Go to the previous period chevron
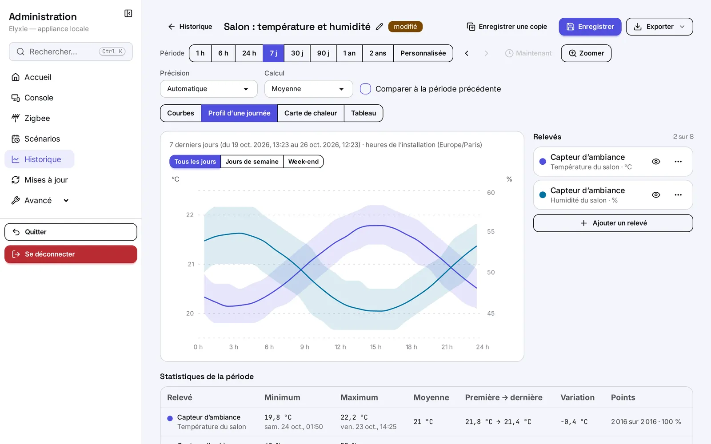The height and width of the screenshot is (444, 711). point(467,53)
